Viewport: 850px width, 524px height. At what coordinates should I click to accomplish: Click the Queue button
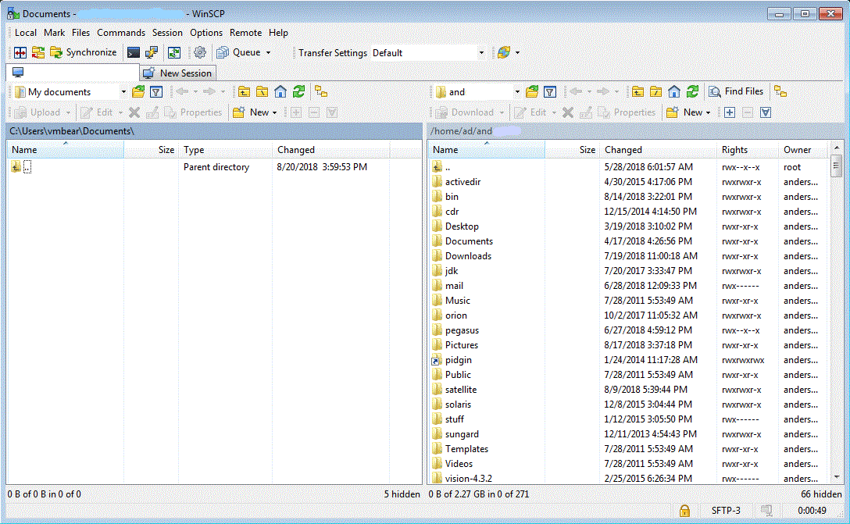click(x=238, y=52)
